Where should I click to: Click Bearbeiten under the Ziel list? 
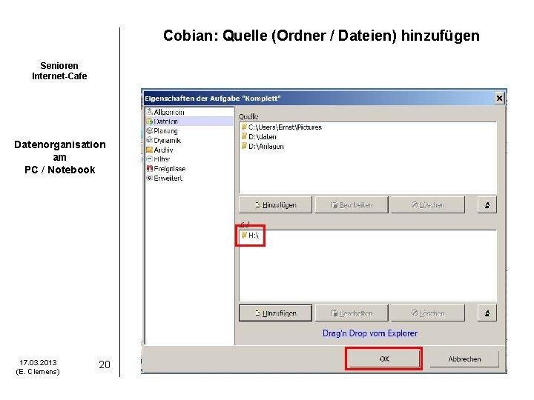(x=352, y=313)
